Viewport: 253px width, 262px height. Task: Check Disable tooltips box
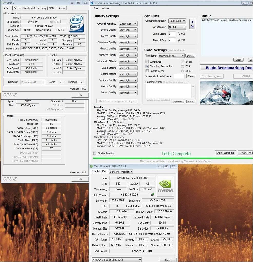(95, 153)
